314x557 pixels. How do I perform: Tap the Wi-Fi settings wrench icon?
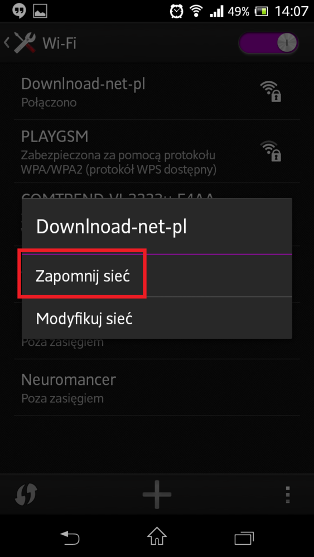25,43
